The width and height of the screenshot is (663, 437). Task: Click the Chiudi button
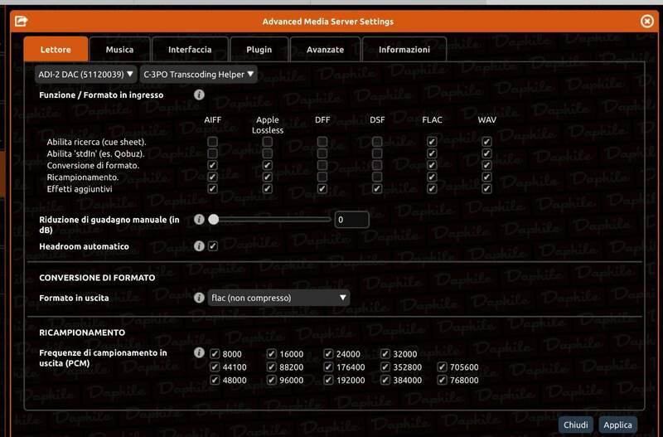[x=576, y=425]
